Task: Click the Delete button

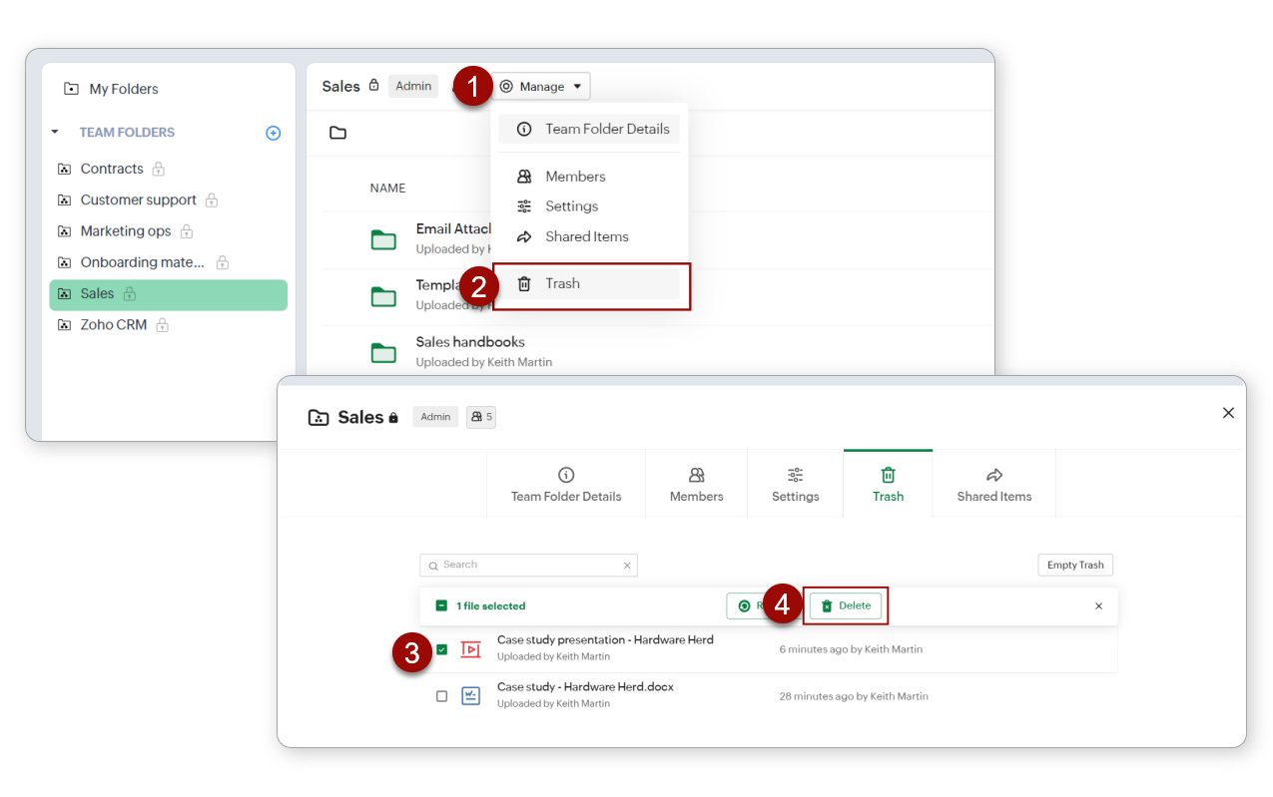Action: coord(845,605)
